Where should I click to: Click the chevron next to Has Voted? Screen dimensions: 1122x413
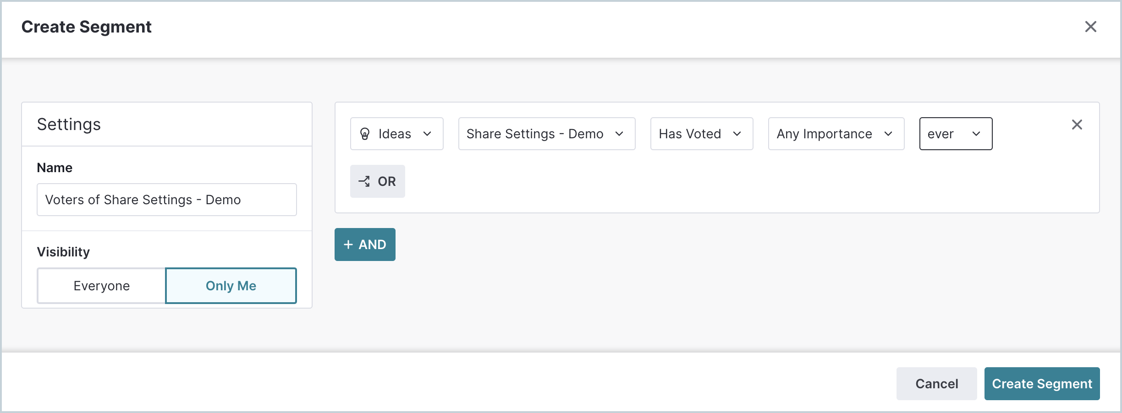(x=737, y=135)
